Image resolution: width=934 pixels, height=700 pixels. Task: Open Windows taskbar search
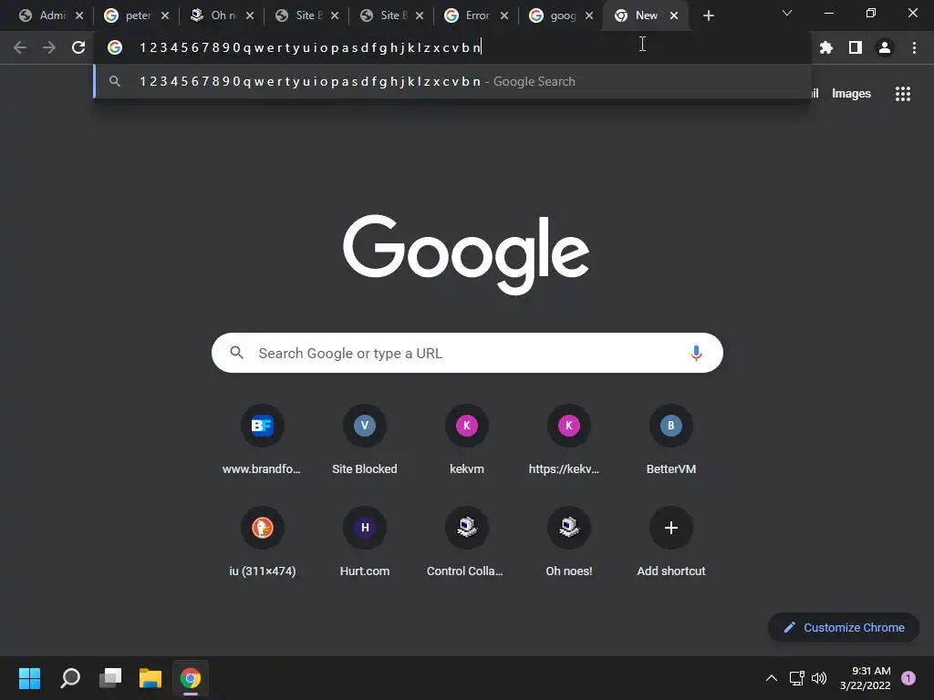click(x=70, y=678)
